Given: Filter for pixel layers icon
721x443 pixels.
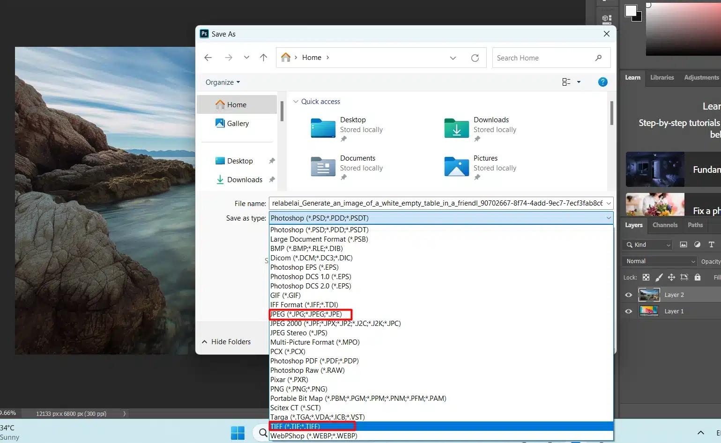Looking at the screenshot, I should coord(683,245).
